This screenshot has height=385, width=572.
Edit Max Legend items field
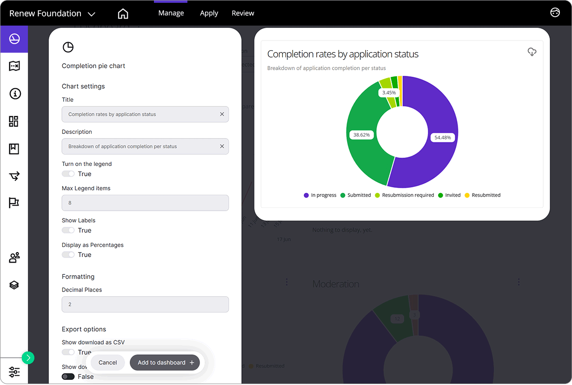click(x=145, y=203)
